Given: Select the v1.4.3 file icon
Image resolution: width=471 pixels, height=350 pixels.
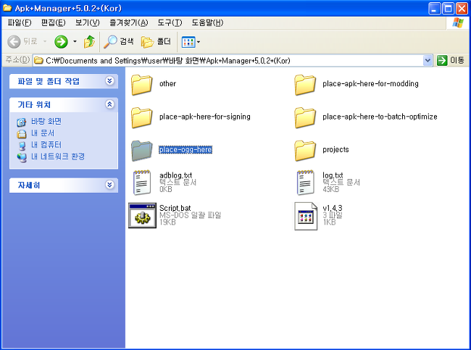Looking at the screenshot, I should 306,216.
